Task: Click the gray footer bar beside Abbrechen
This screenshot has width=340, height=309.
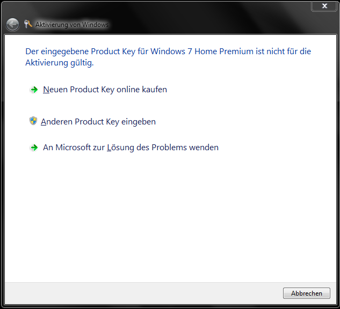Action: click(x=143, y=293)
